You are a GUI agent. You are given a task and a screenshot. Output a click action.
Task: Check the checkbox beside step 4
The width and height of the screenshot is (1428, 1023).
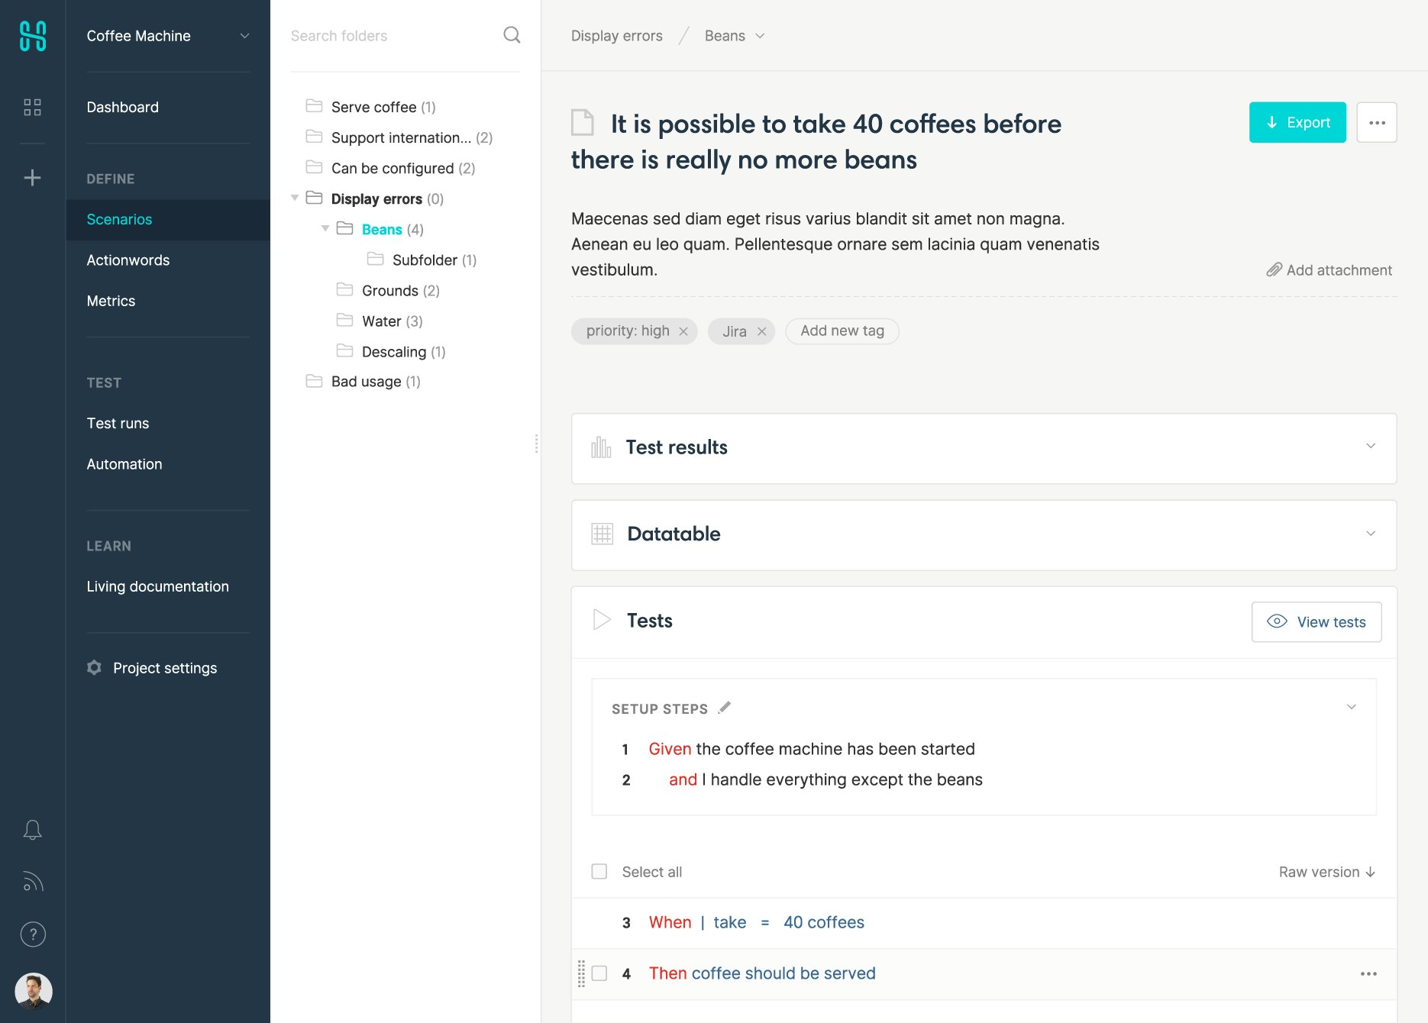point(599,973)
